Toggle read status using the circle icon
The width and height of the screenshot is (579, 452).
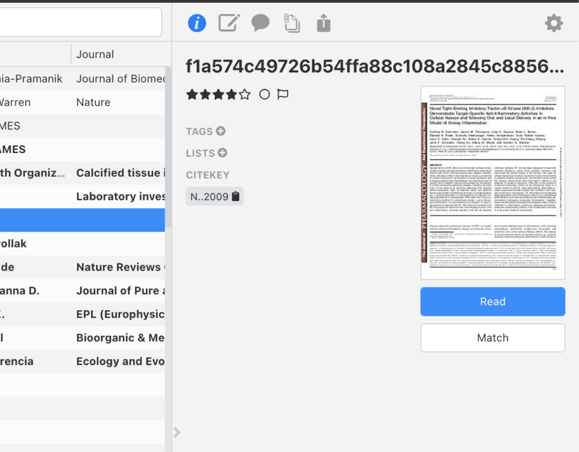click(x=264, y=94)
